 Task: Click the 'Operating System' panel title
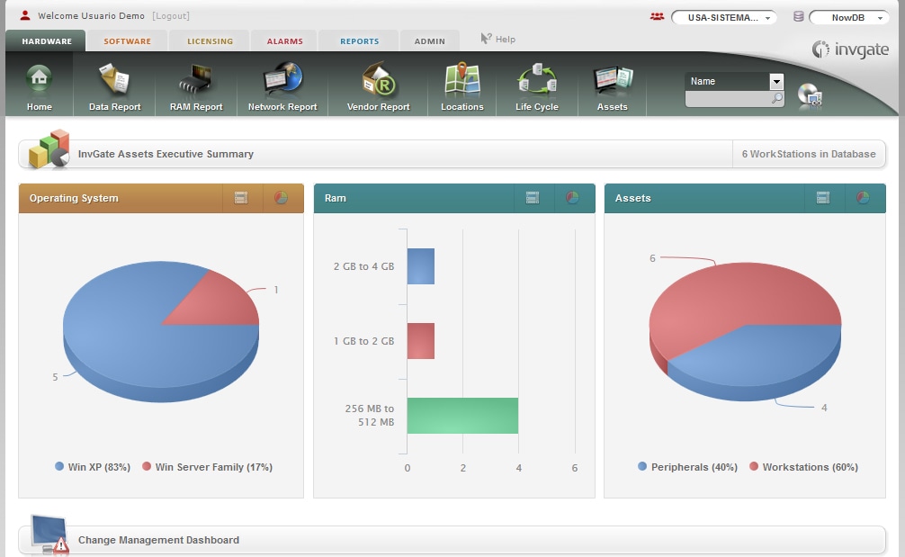[74, 198]
